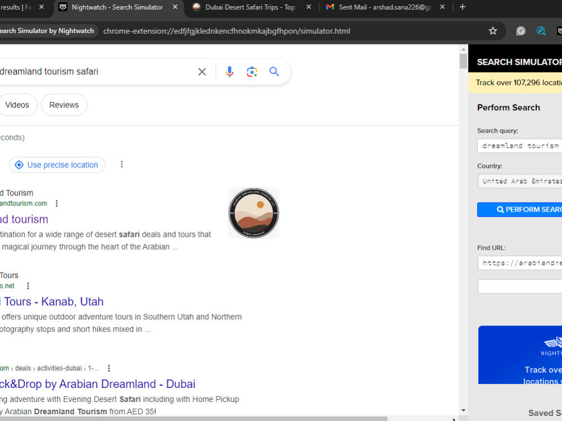This screenshot has height=421, width=562.
Task: Focus the Find URL input field
Action: (x=519, y=263)
